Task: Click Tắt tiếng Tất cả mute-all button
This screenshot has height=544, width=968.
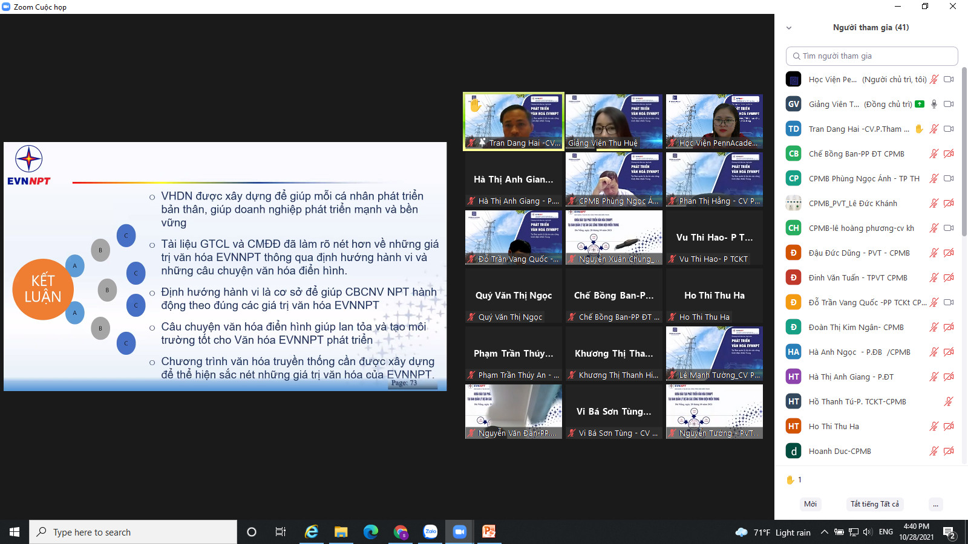Action: (875, 504)
